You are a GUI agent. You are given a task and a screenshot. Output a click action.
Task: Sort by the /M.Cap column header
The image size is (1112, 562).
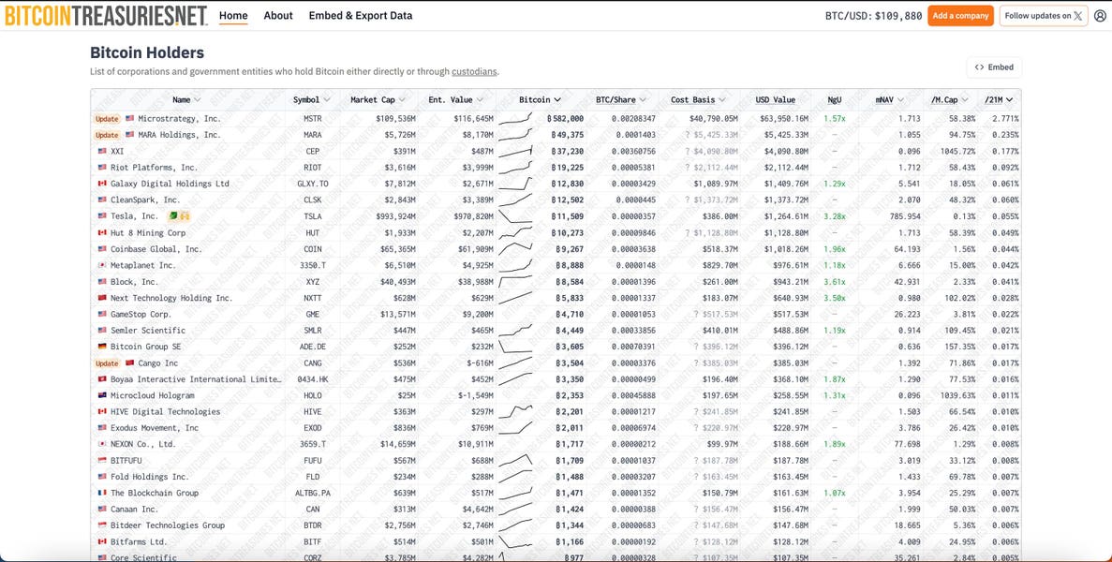[950, 100]
